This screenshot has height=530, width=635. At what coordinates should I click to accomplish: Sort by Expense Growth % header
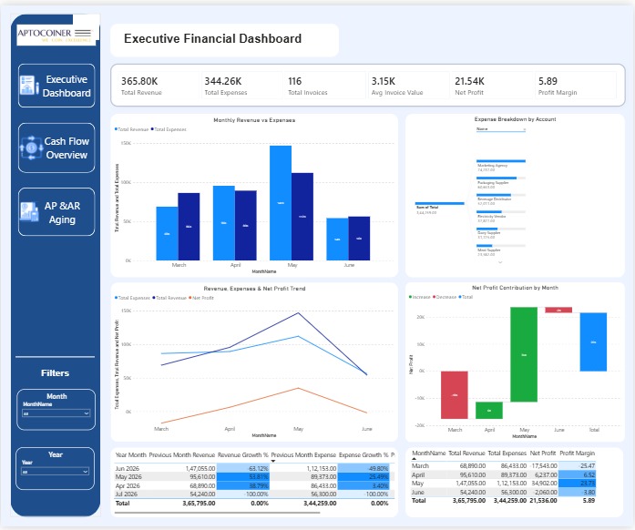364,455
